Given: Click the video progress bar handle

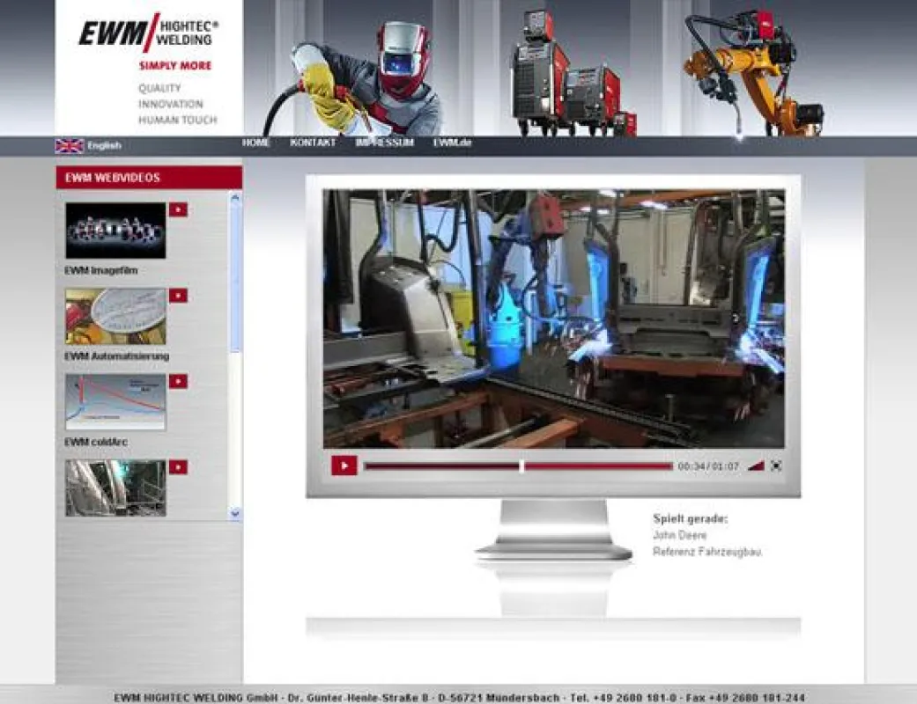Looking at the screenshot, I should pyautogui.click(x=521, y=466).
